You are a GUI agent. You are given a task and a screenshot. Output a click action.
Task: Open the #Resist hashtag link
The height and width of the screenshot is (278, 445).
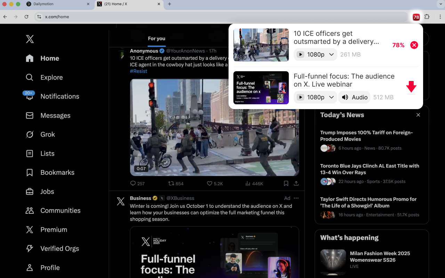138,71
